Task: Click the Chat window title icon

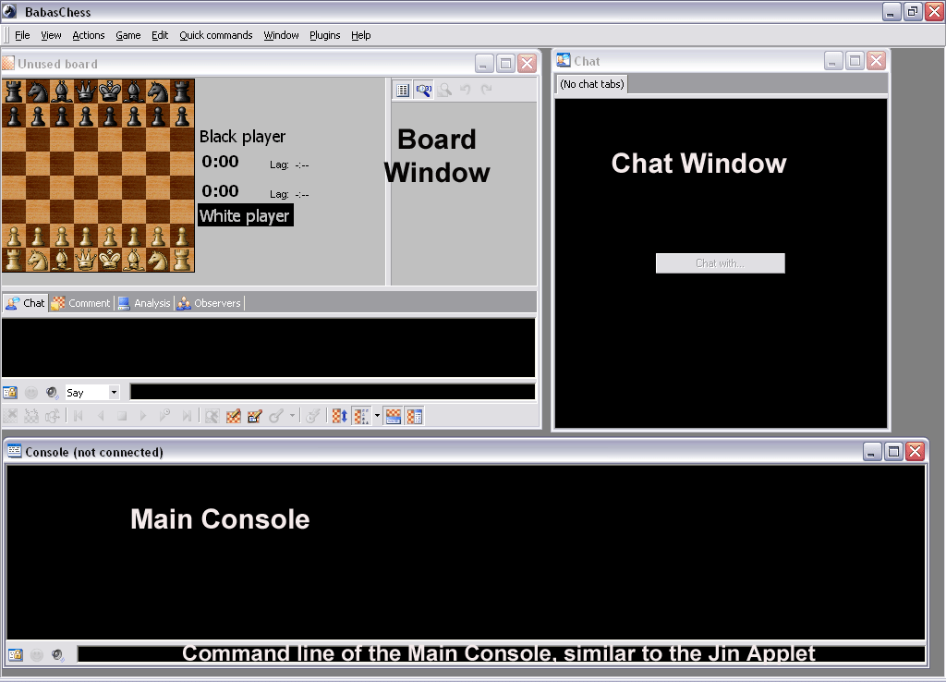Action: [564, 60]
